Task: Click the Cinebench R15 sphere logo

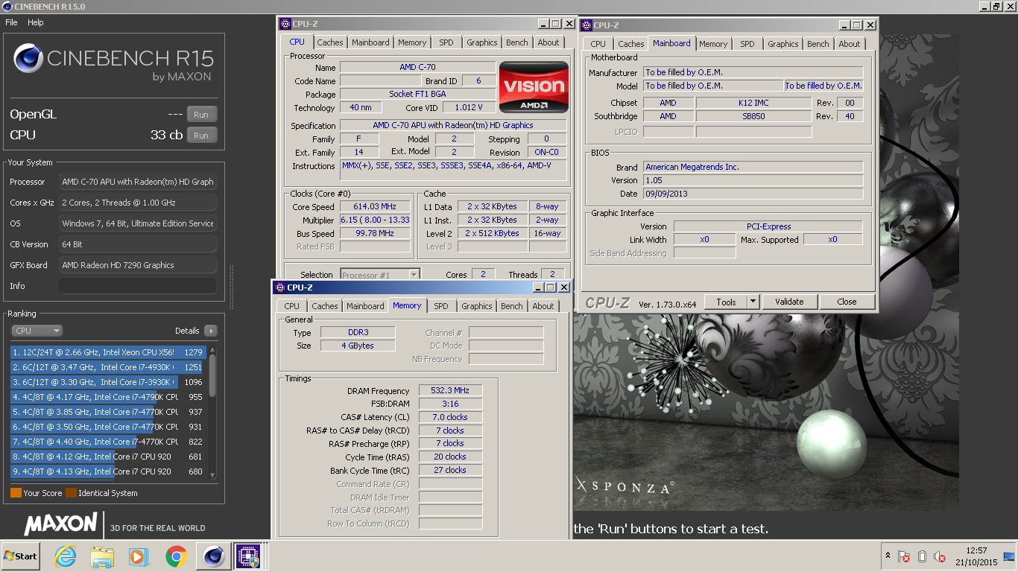Action: (28, 58)
